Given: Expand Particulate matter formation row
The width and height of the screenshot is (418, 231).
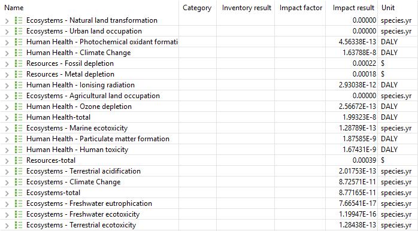Looking at the screenshot, I should (x=7, y=139).
